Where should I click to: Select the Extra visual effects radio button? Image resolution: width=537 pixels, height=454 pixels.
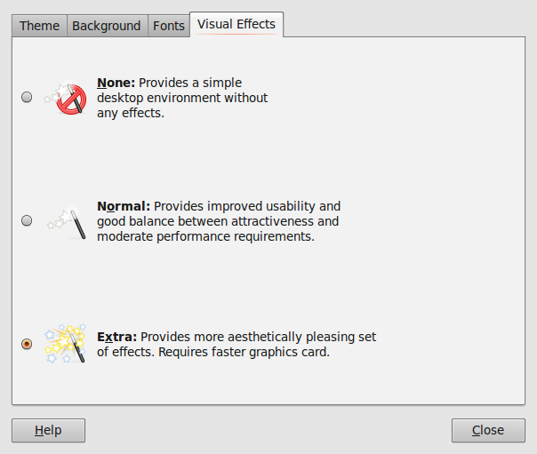pyautogui.click(x=27, y=344)
